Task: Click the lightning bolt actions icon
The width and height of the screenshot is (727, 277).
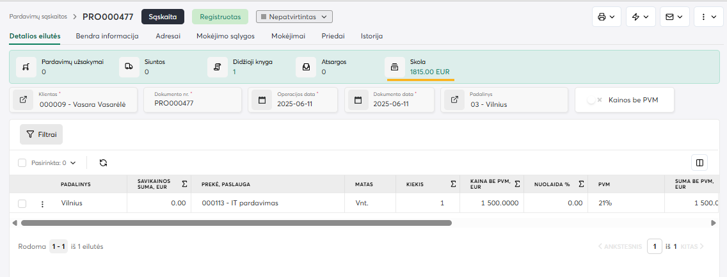Action: click(640, 17)
